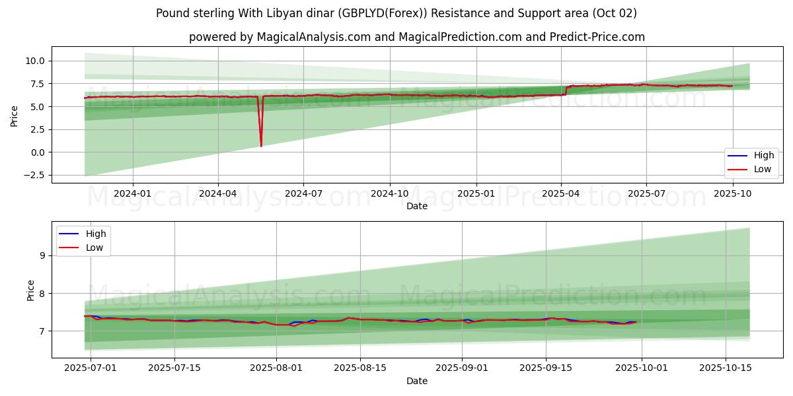Image resolution: width=793 pixels, height=396 pixels.
Task: Select the 2024-07 date tick label
Action: (x=303, y=194)
